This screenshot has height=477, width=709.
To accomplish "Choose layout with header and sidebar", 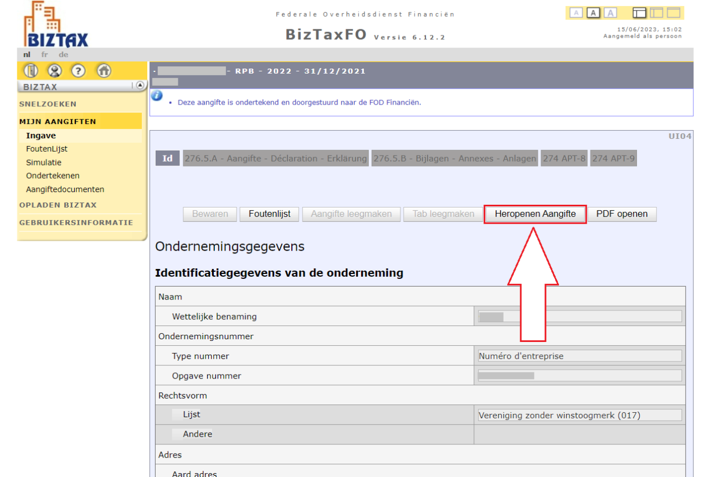I will click(639, 13).
